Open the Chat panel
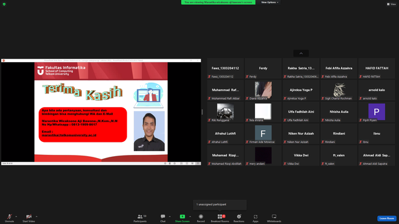 click(163, 218)
